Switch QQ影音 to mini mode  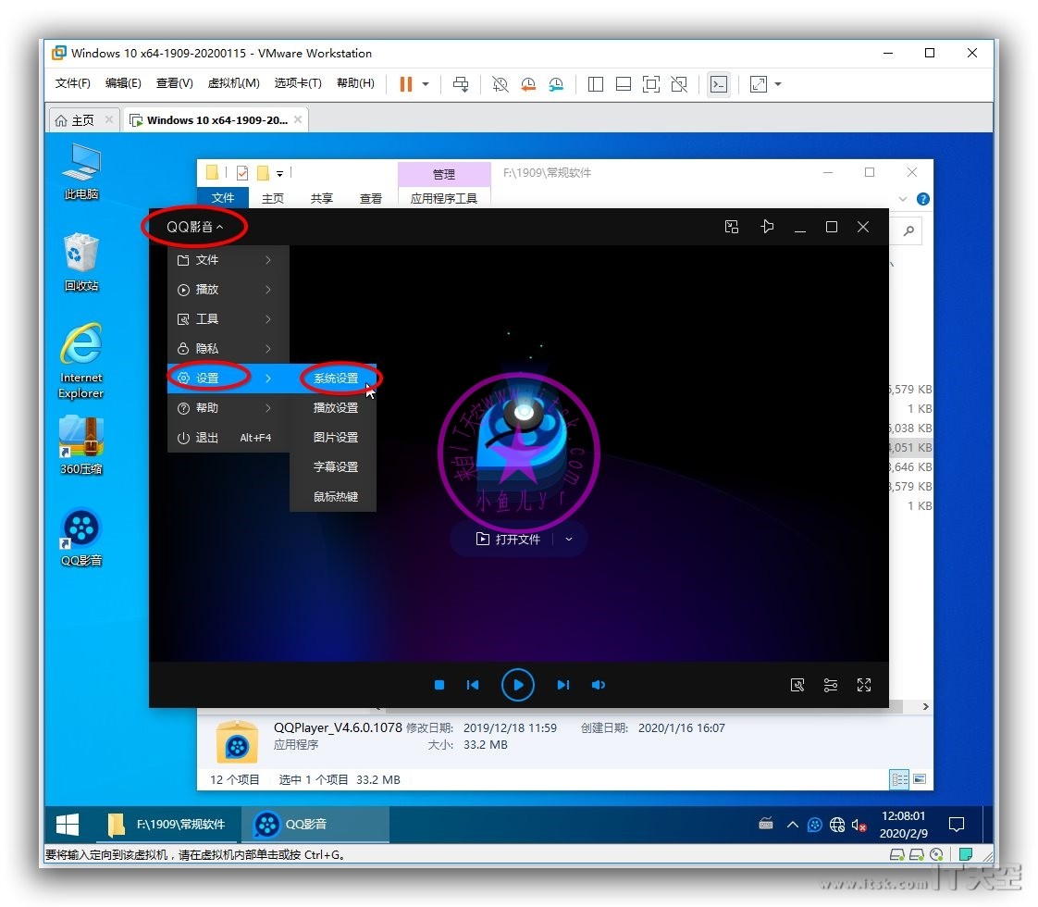(x=732, y=227)
